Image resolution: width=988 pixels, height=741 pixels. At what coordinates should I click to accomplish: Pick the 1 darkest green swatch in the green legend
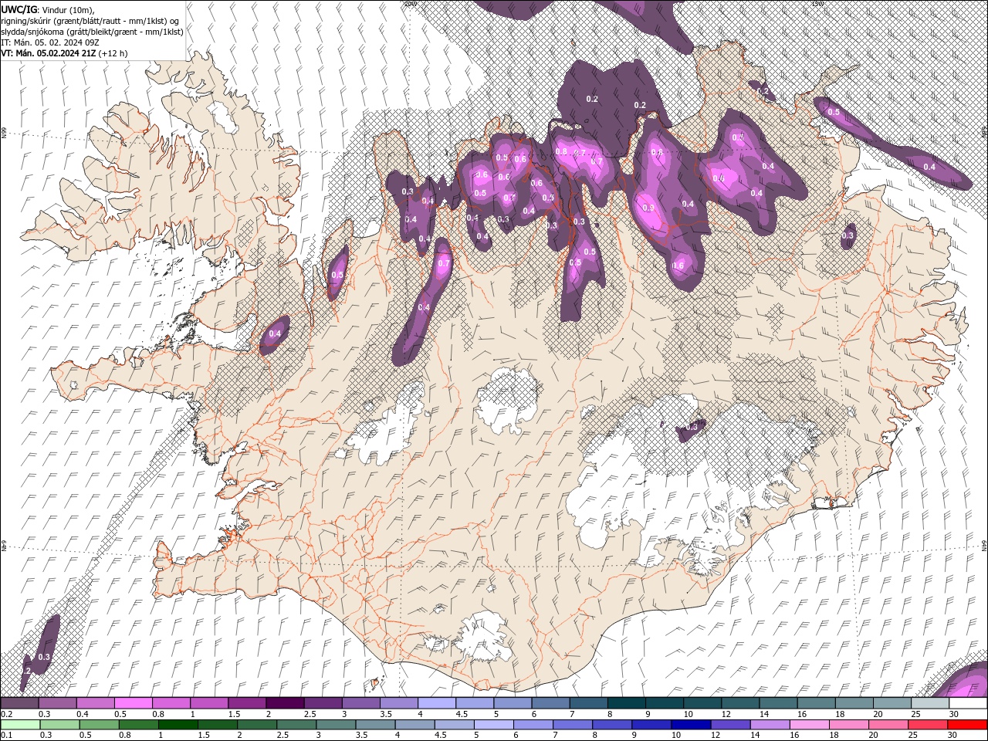click(177, 724)
